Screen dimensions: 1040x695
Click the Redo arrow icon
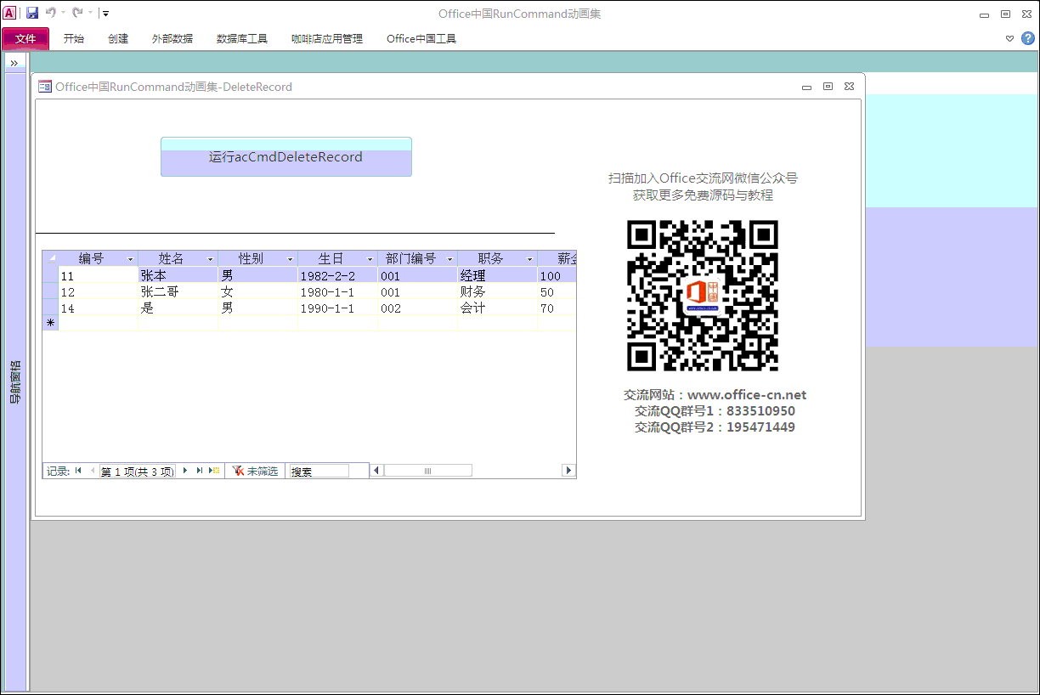(77, 13)
